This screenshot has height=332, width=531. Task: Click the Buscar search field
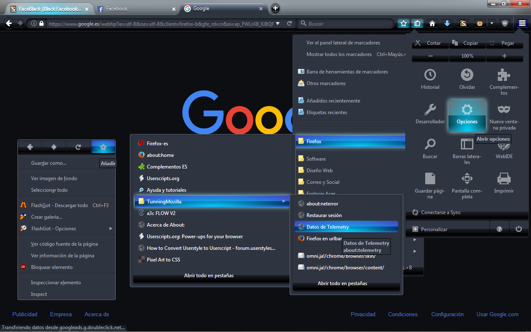tap(344, 23)
